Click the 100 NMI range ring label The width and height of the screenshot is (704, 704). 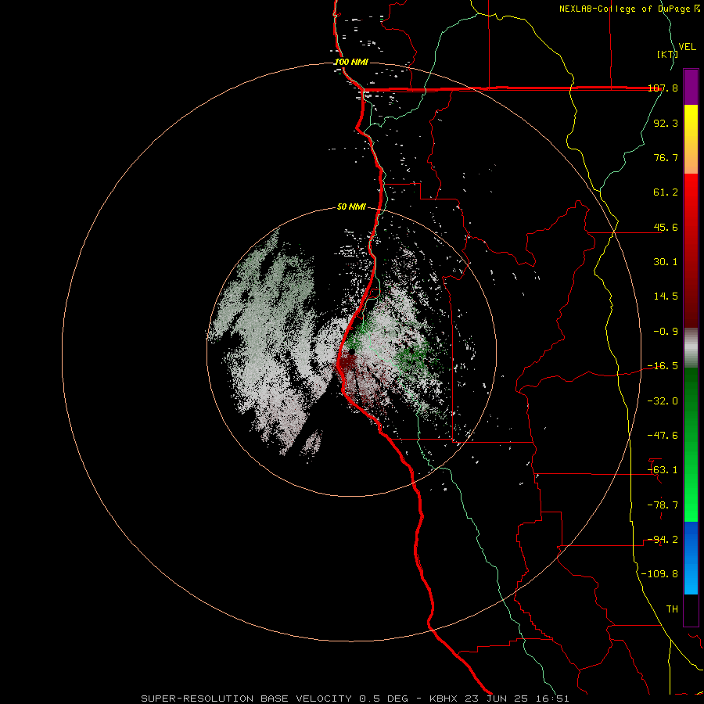point(351,62)
